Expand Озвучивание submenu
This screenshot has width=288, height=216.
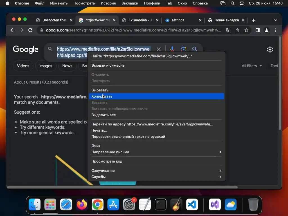click(x=156, y=171)
